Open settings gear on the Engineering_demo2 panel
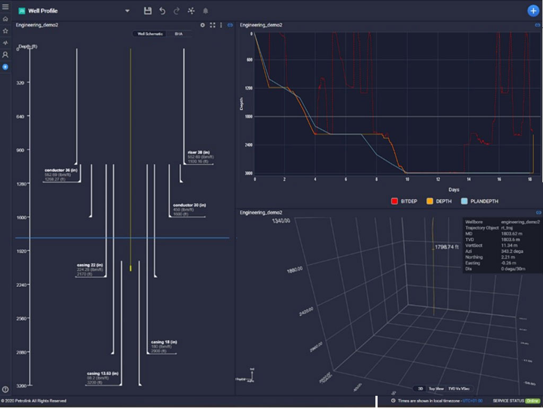Viewport: 543px width, 408px height. coord(203,24)
